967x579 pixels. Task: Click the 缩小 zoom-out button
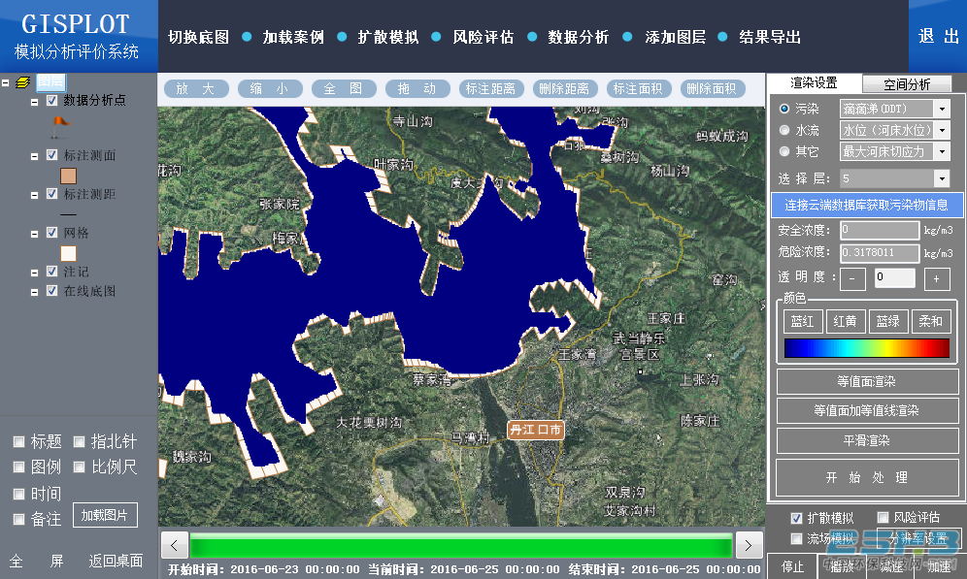[x=270, y=88]
